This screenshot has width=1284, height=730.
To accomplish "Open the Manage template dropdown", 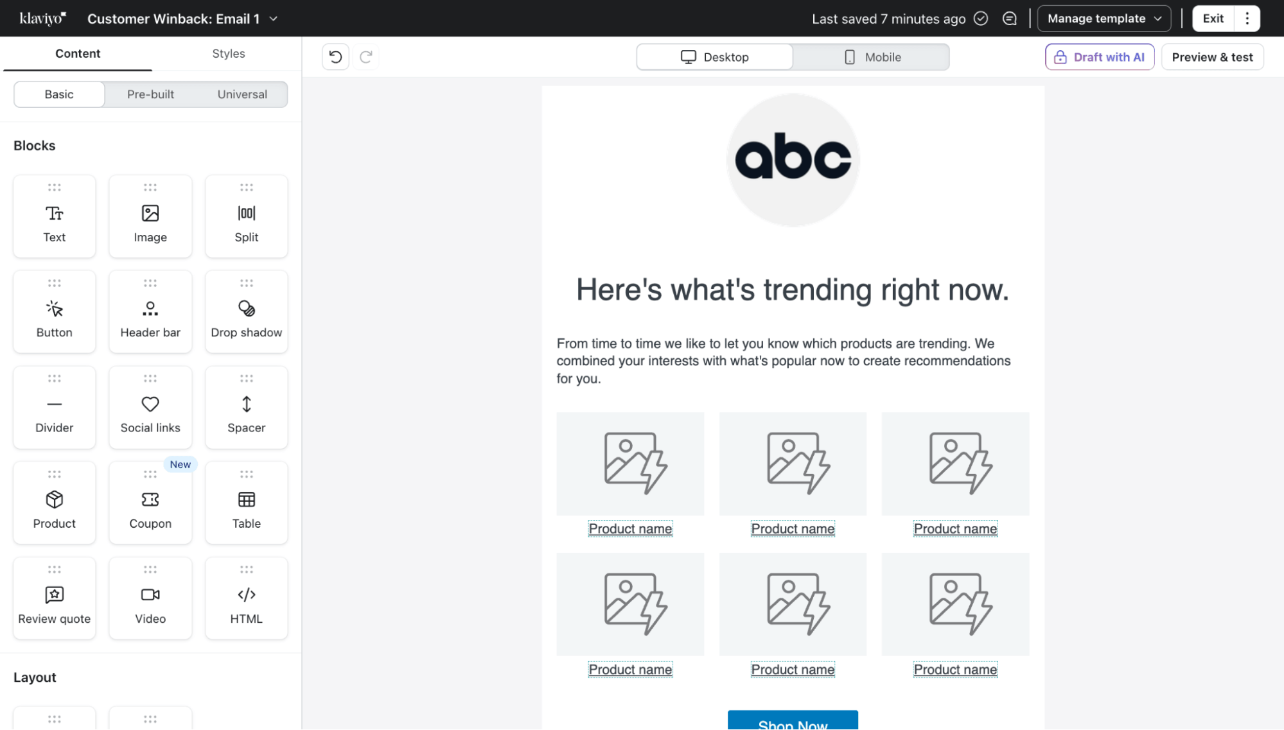I will point(1104,19).
